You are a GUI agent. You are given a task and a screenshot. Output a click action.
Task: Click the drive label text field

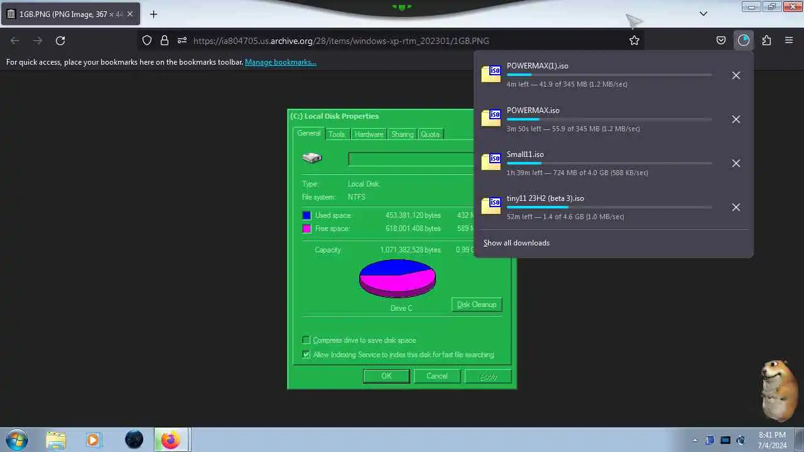pyautogui.click(x=411, y=159)
